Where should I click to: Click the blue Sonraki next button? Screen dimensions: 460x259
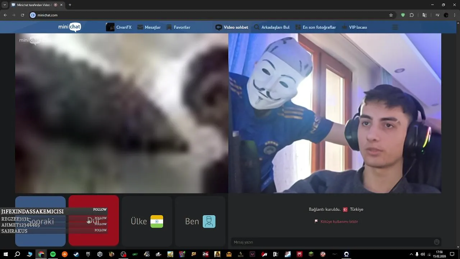(40, 221)
